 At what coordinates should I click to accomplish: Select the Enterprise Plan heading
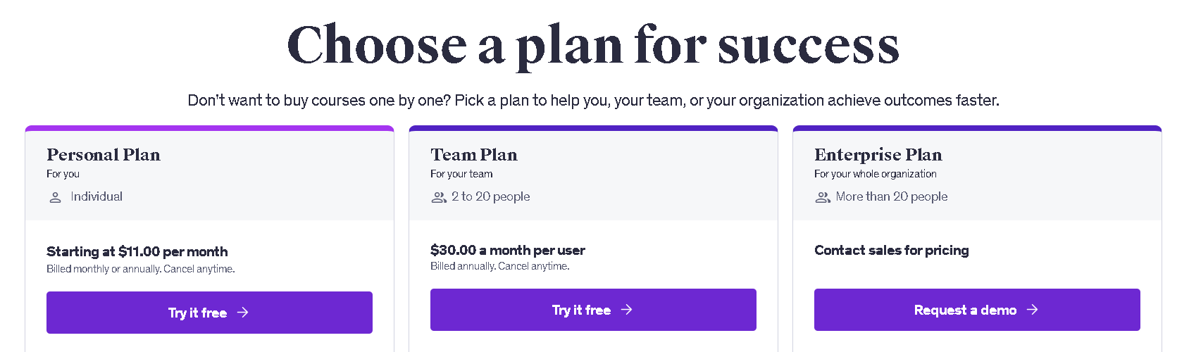pyautogui.click(x=878, y=155)
